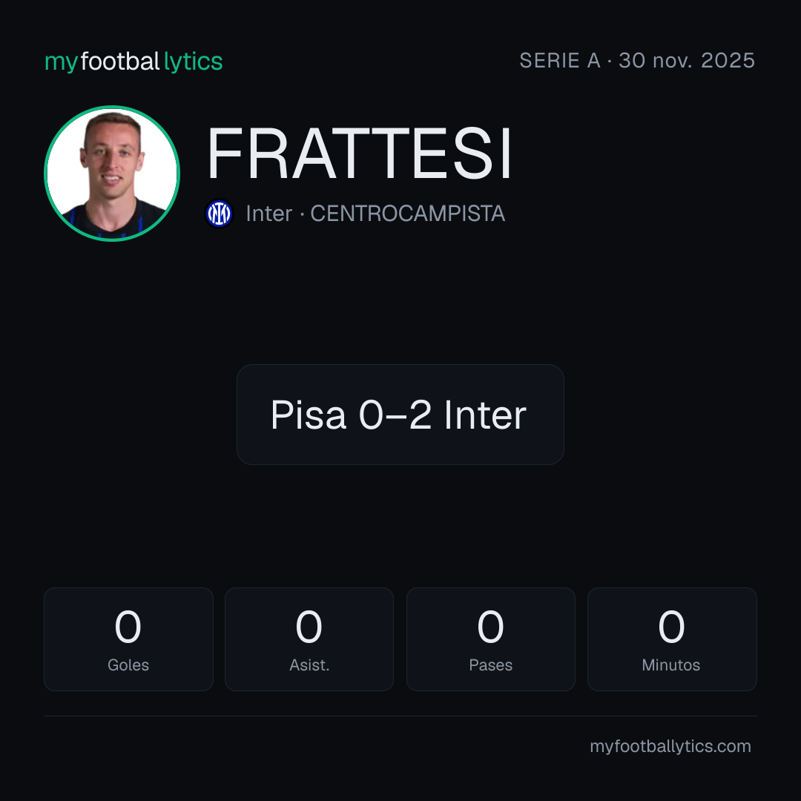Click the horizontal divider above footer
Screen dimensions: 801x801
click(x=400, y=716)
